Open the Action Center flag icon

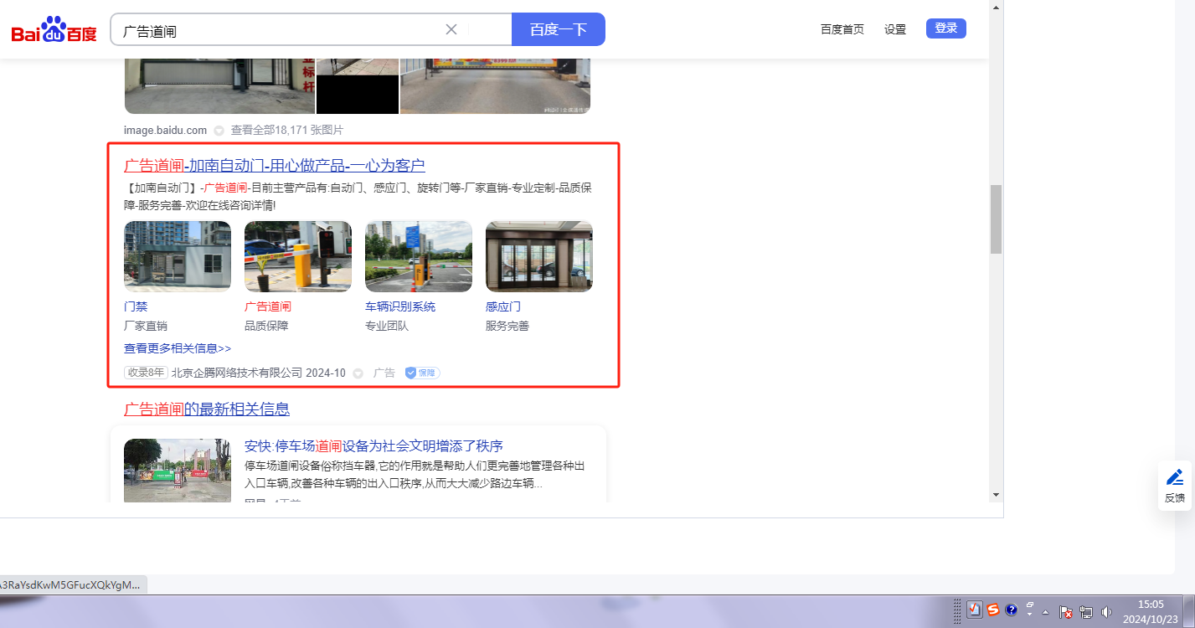1066,612
